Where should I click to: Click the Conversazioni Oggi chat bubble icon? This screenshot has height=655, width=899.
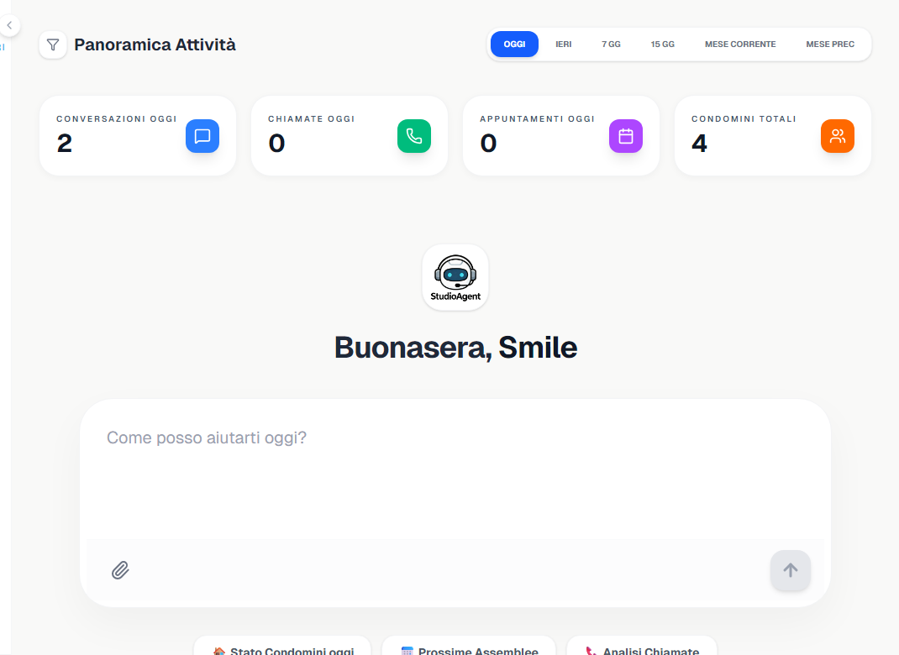tap(202, 135)
